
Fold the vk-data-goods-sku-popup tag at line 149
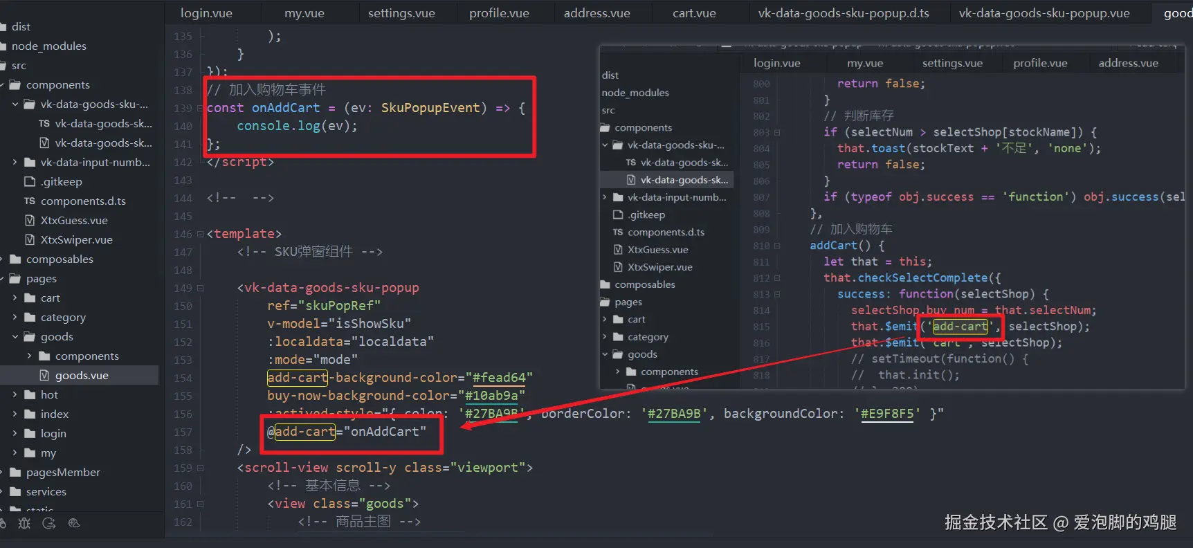[x=200, y=288]
